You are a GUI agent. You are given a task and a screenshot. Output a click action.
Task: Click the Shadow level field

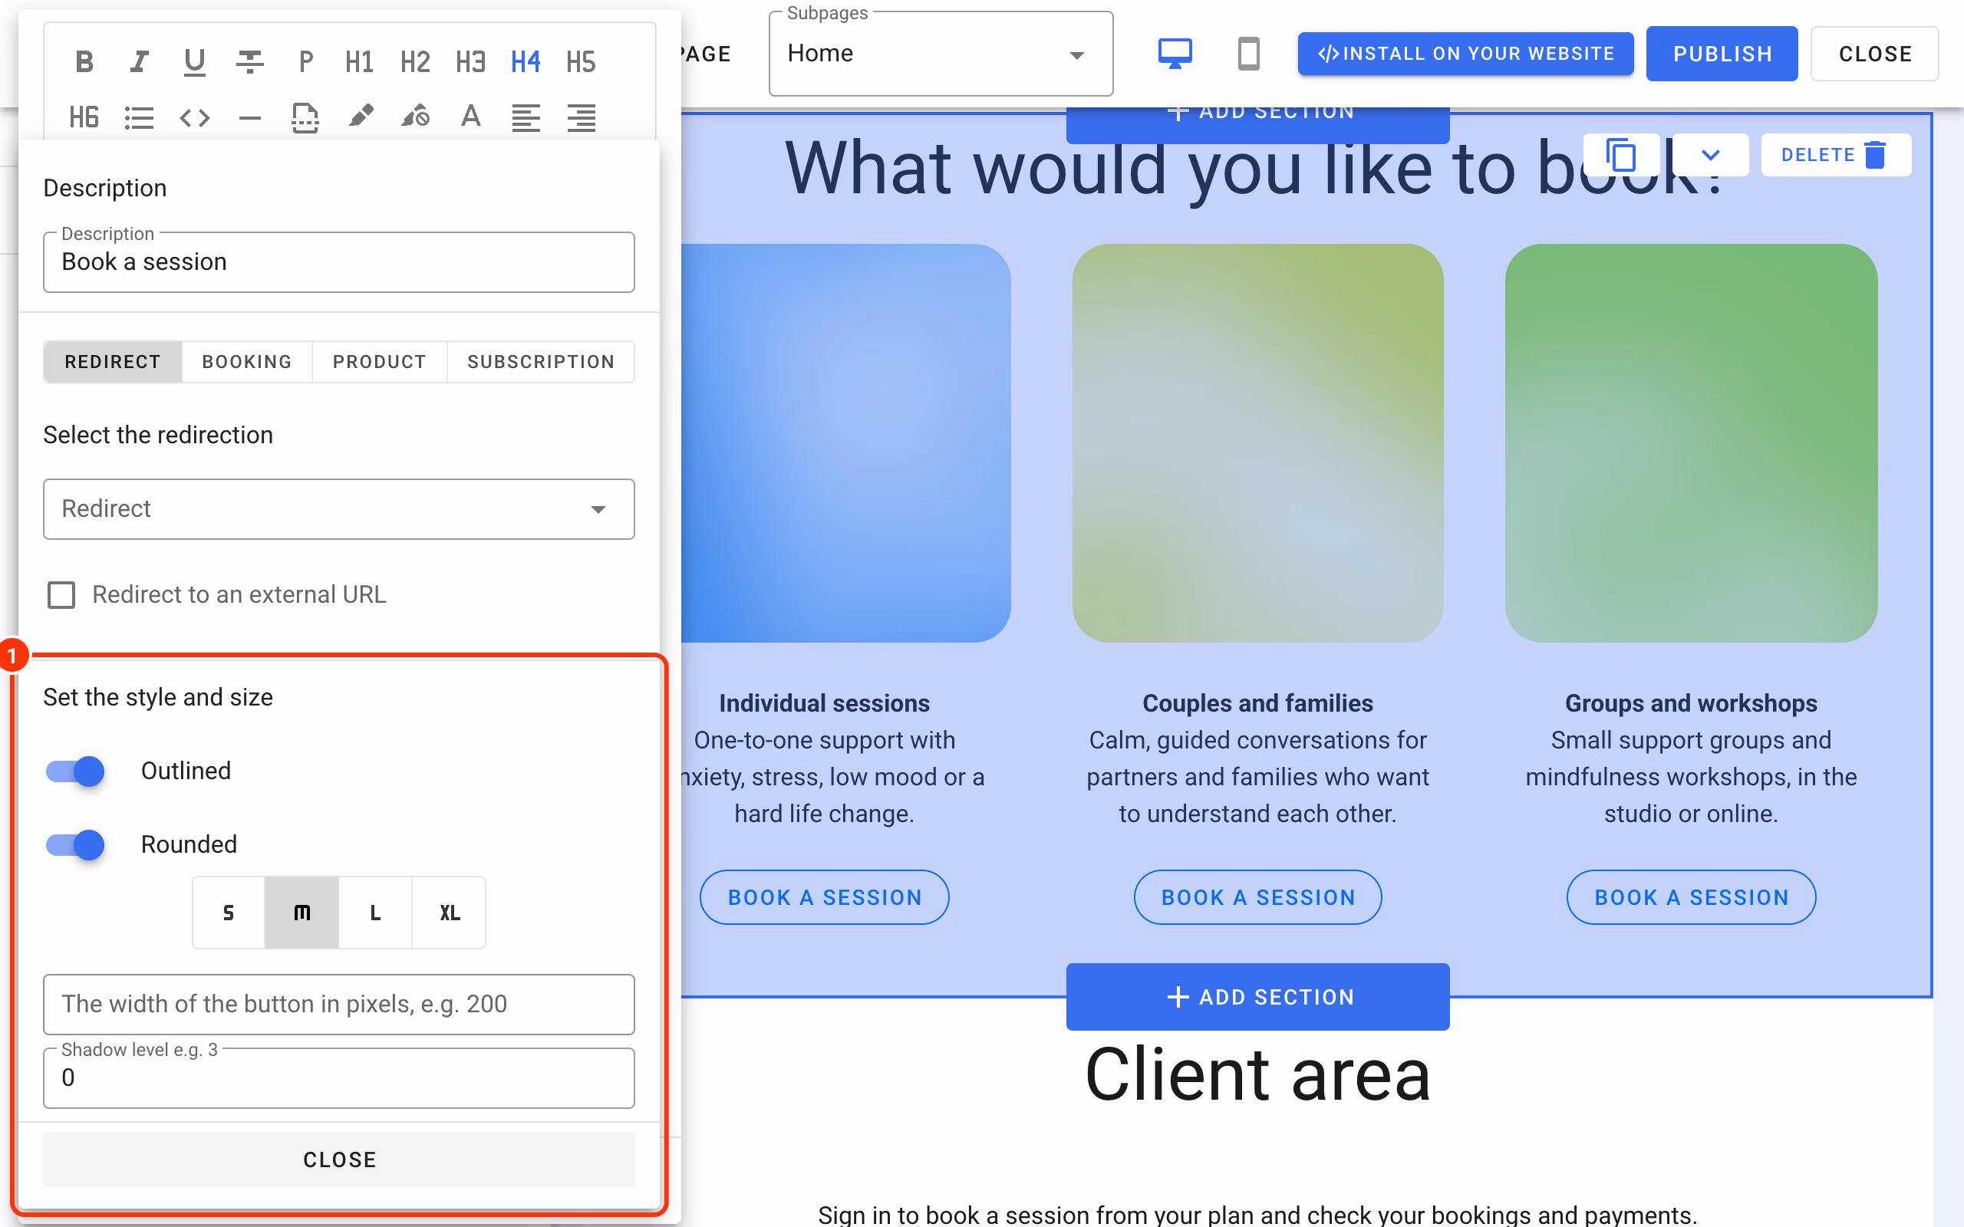339,1078
